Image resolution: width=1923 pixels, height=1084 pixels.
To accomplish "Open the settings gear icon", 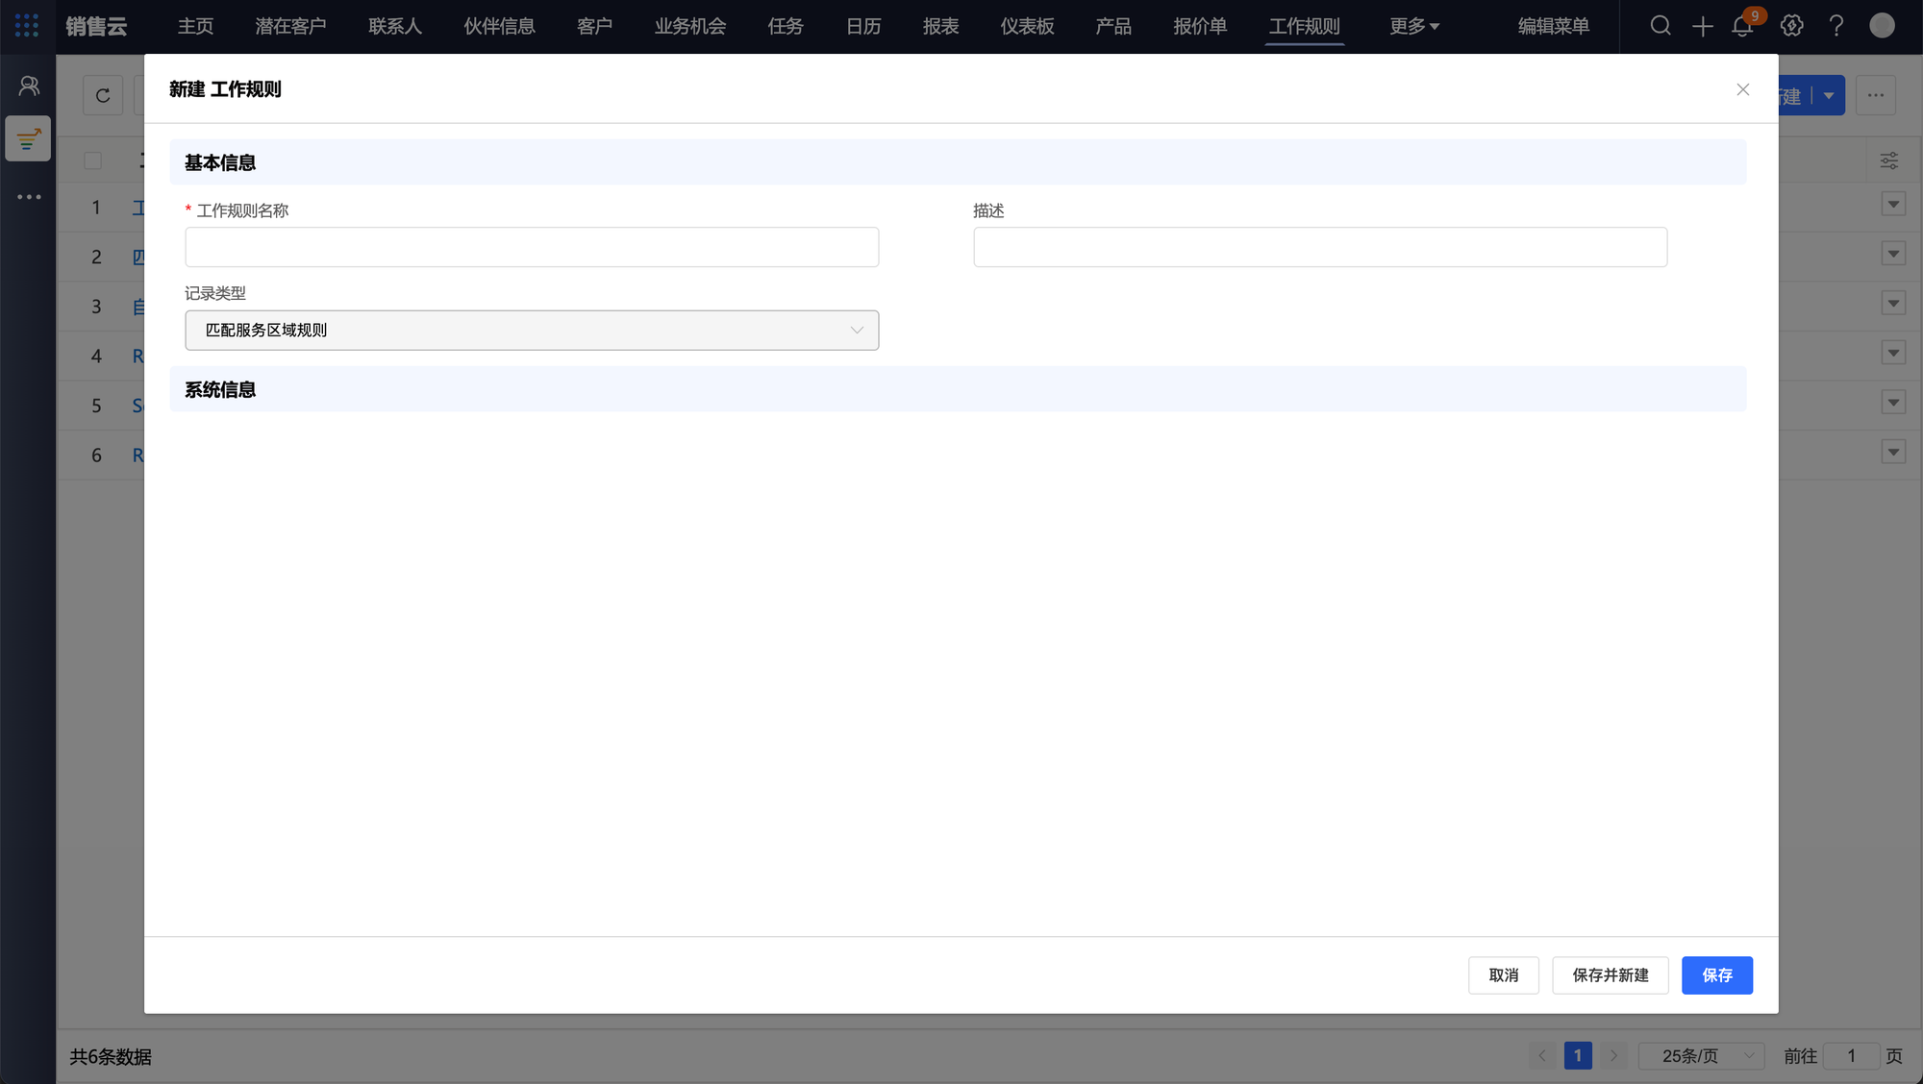I will tap(1791, 26).
